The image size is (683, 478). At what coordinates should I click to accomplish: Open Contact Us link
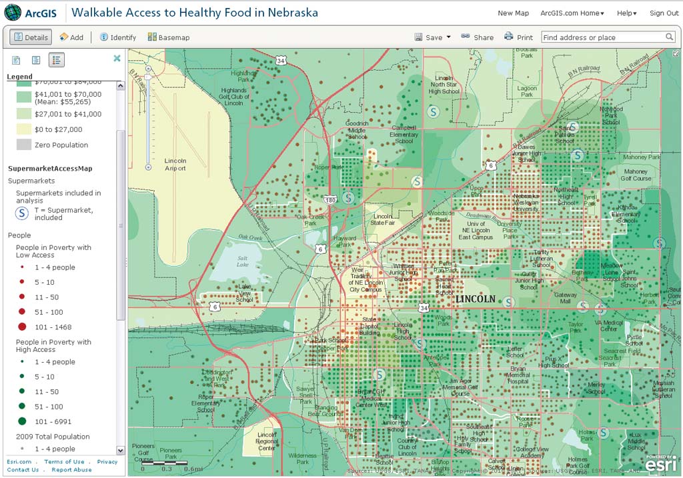click(23, 470)
